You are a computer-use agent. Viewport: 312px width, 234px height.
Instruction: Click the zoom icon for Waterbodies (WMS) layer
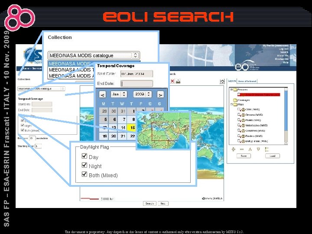point(239,125)
